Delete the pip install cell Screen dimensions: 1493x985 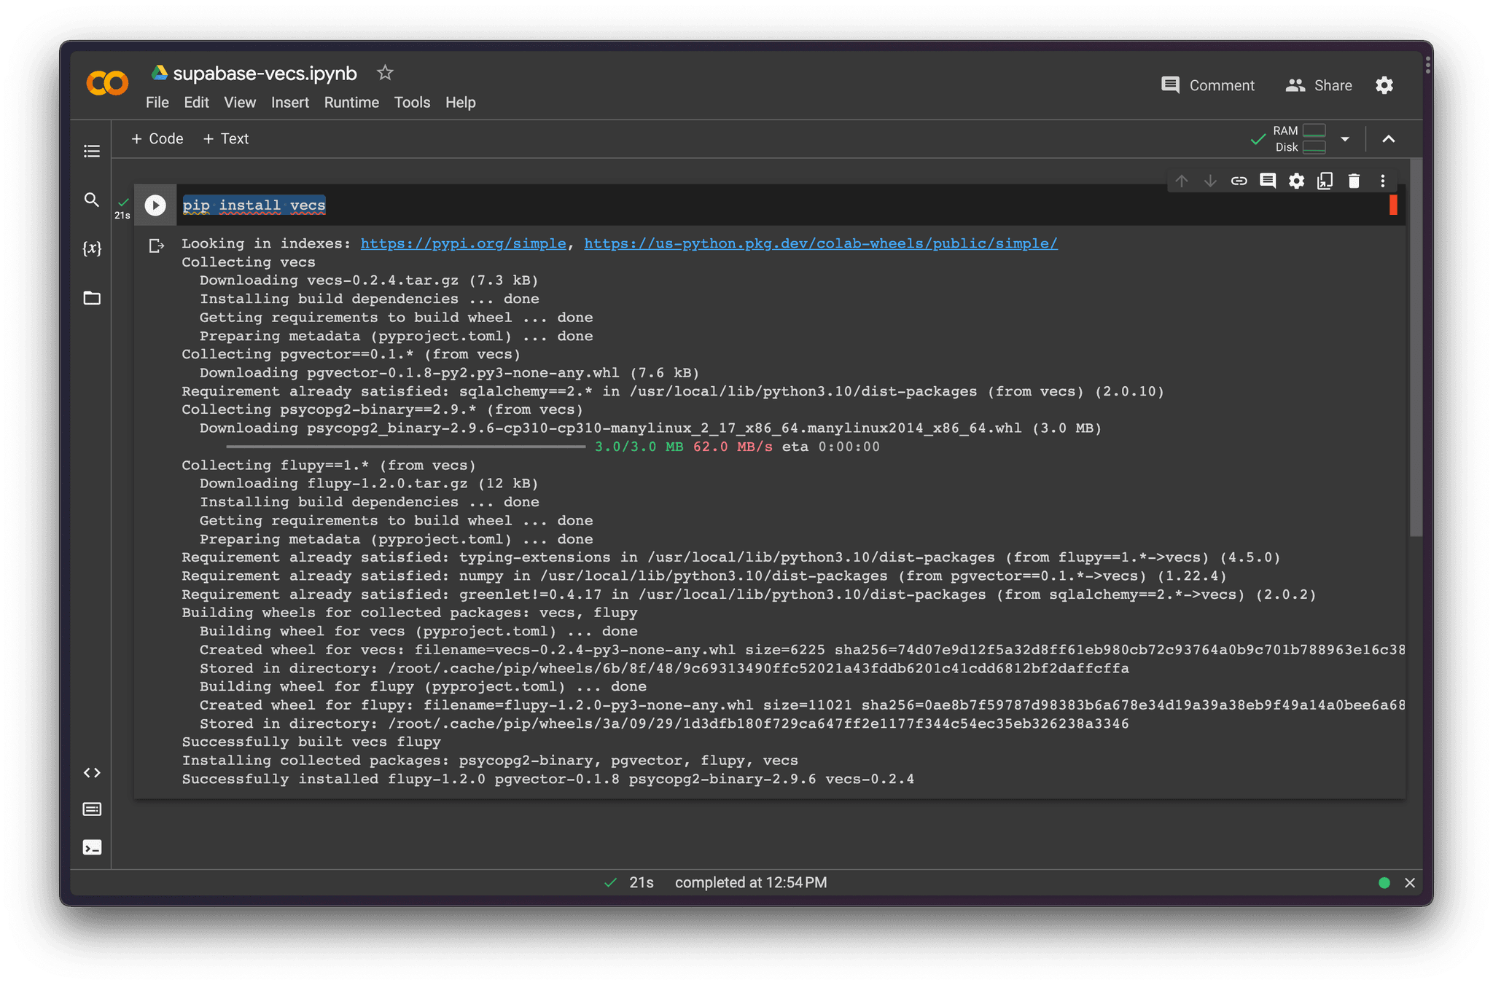coord(1354,180)
